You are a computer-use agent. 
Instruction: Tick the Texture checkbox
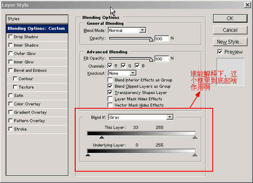click(x=15, y=87)
